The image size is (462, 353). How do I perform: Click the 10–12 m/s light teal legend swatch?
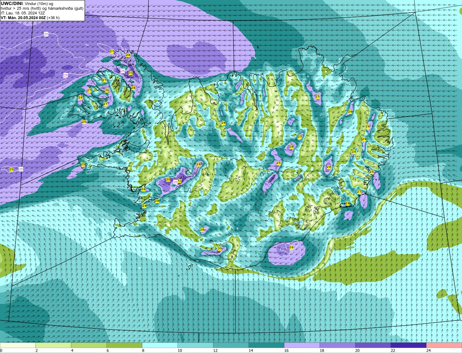click(x=196, y=345)
